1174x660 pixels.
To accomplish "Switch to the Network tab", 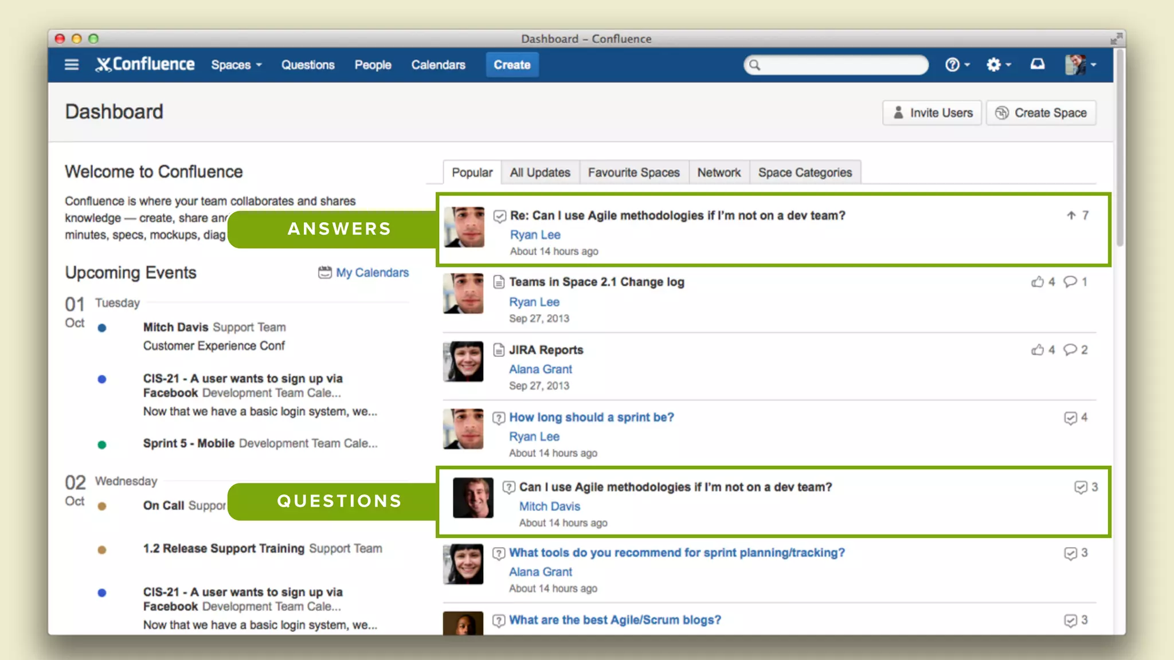I will pos(719,172).
